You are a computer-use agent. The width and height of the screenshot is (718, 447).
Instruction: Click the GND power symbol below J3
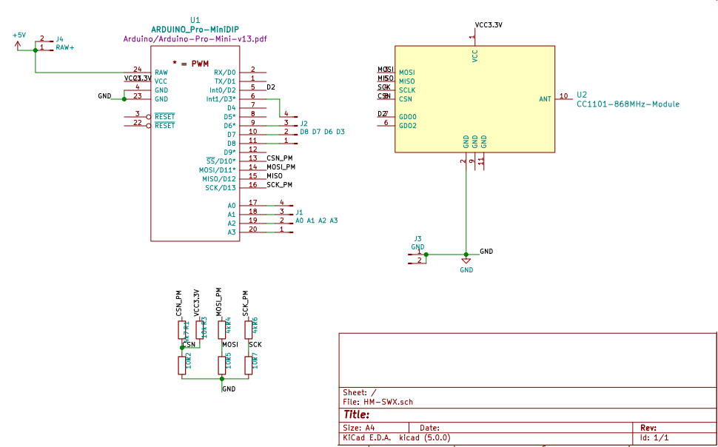[x=466, y=261]
